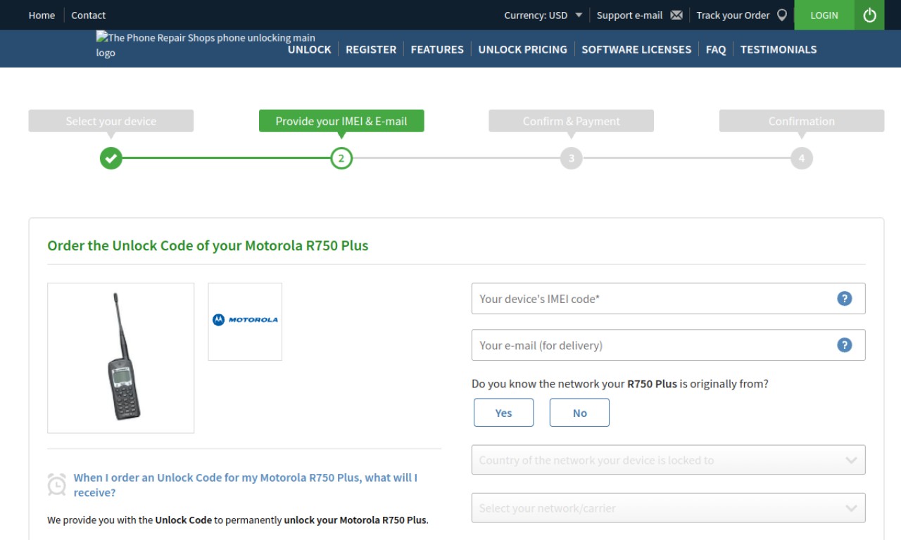Click the Motorola brand logo
Screen dimensions: 901x540
pos(245,320)
